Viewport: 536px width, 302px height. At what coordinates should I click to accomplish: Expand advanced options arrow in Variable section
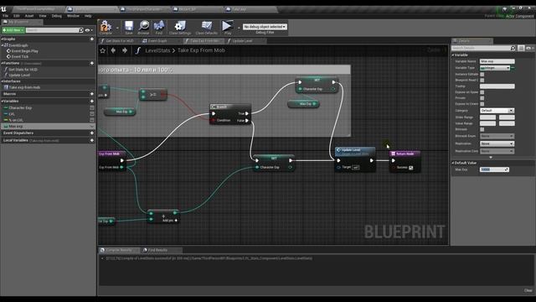(x=491, y=158)
